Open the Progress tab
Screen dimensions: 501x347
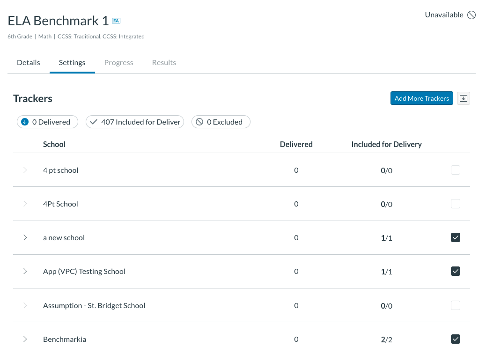(118, 62)
